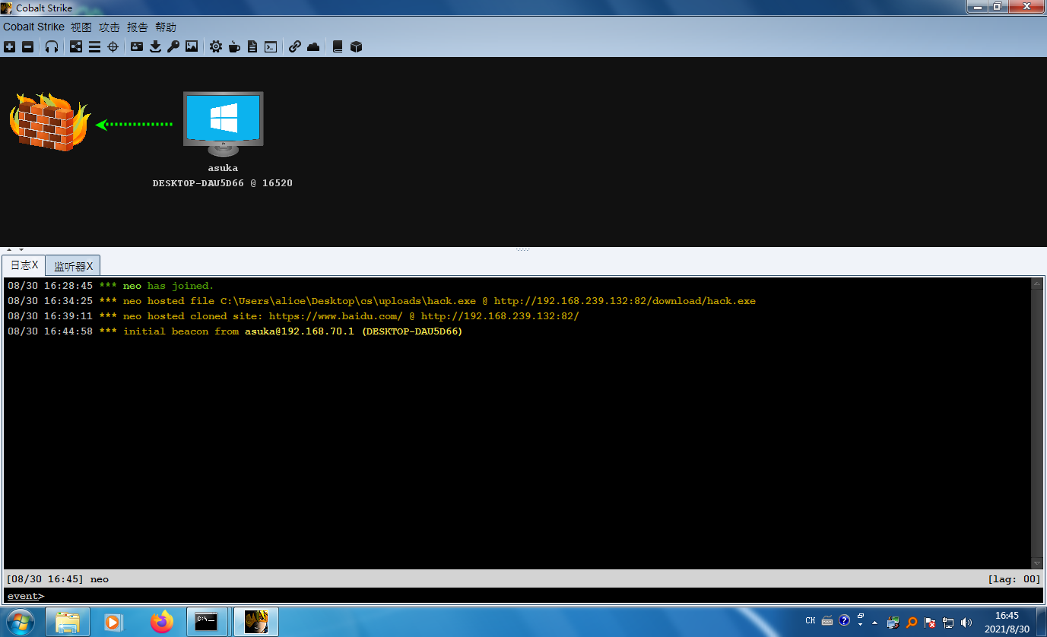Open the 报告 (Reporting) menu
This screenshot has height=637, width=1047.
click(x=138, y=27)
